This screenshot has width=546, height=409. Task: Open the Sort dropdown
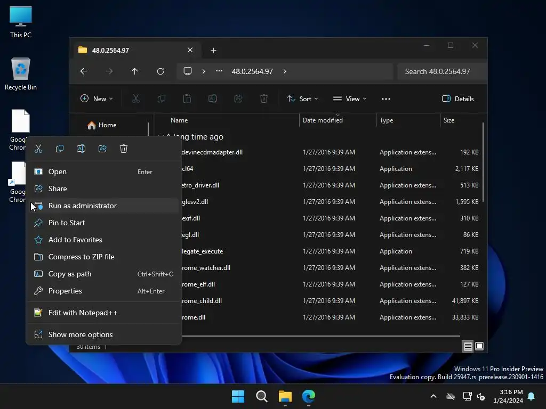tap(302, 99)
